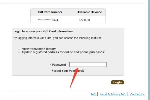
Task: Open the Contact Us link
Action: (x=137, y=95)
